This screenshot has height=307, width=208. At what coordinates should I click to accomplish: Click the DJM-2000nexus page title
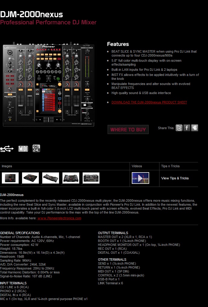[31, 15]
